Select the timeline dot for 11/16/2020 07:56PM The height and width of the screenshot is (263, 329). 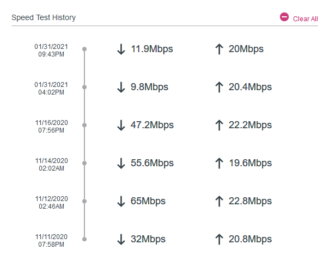[84, 125]
